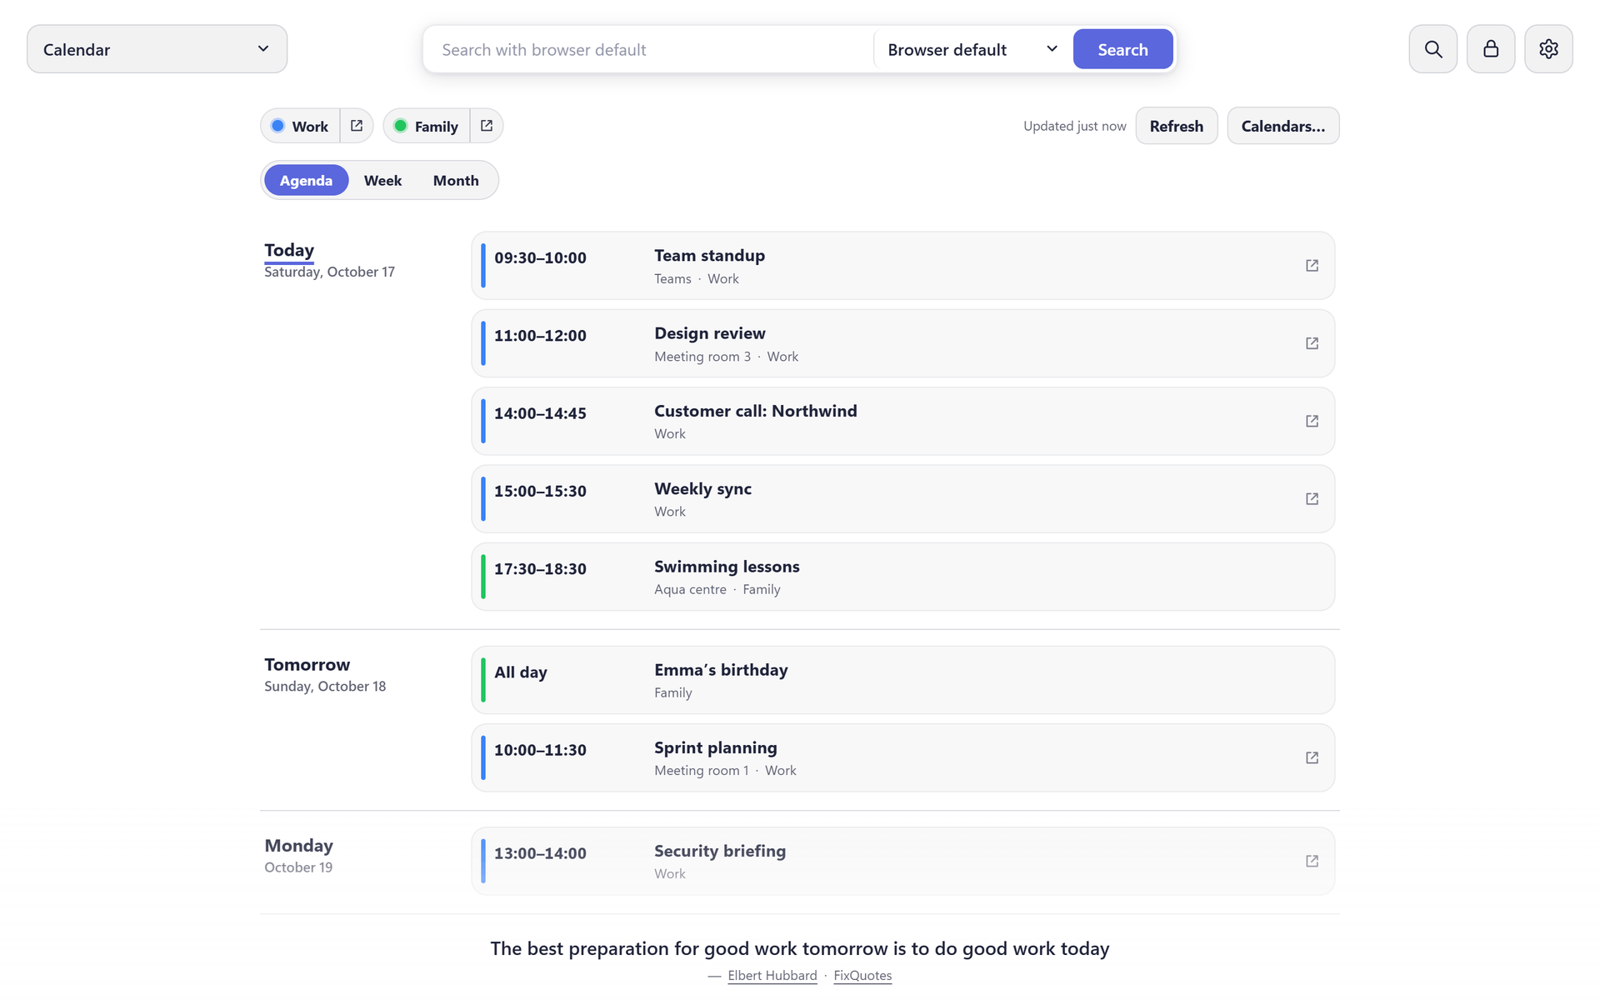This screenshot has width=1600, height=1000.
Task: Select the Emma's birthday all-day event
Action: click(x=902, y=680)
